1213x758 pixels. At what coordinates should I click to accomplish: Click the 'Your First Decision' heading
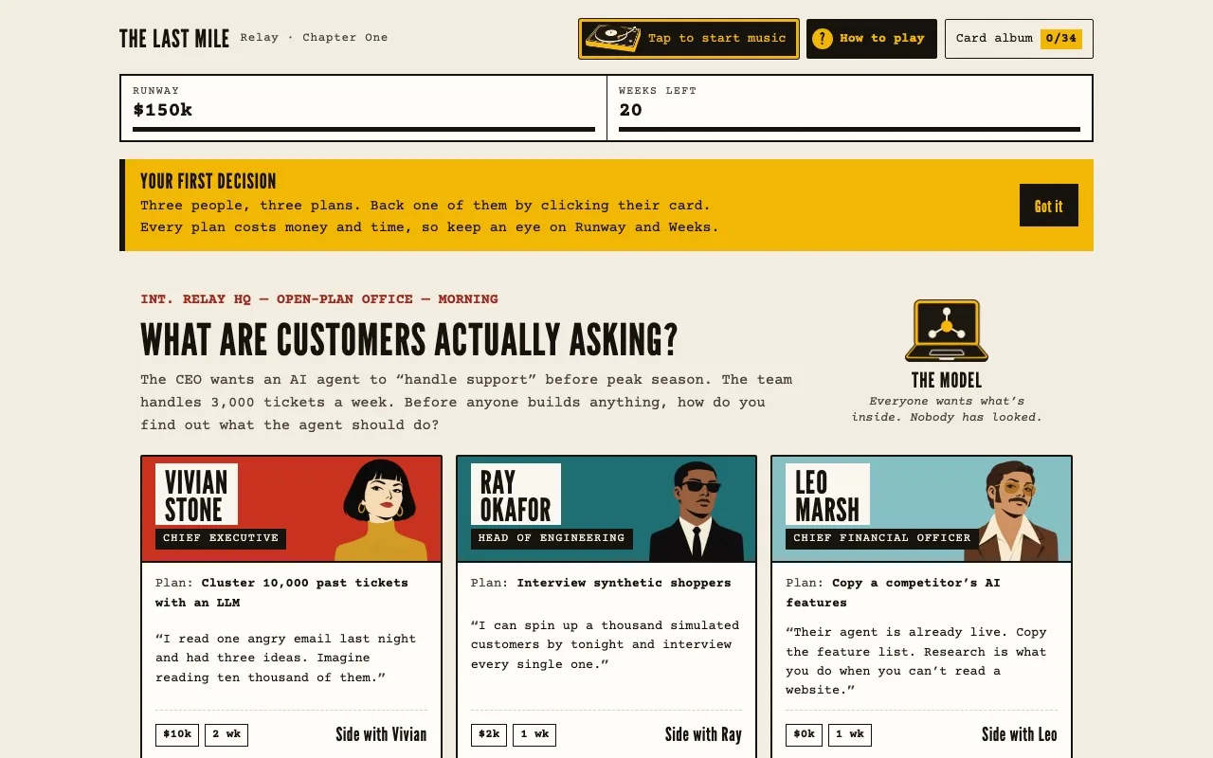208,181
